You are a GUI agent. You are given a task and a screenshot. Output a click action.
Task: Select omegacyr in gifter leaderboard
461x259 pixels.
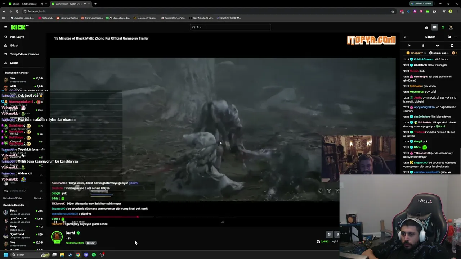click(416, 53)
